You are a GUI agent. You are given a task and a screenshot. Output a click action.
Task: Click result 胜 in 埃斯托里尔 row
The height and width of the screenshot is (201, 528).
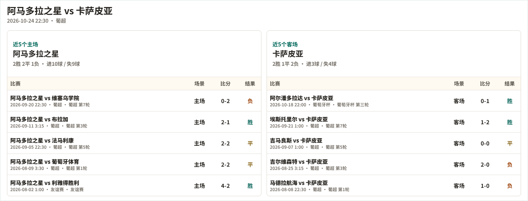[x=510, y=122]
